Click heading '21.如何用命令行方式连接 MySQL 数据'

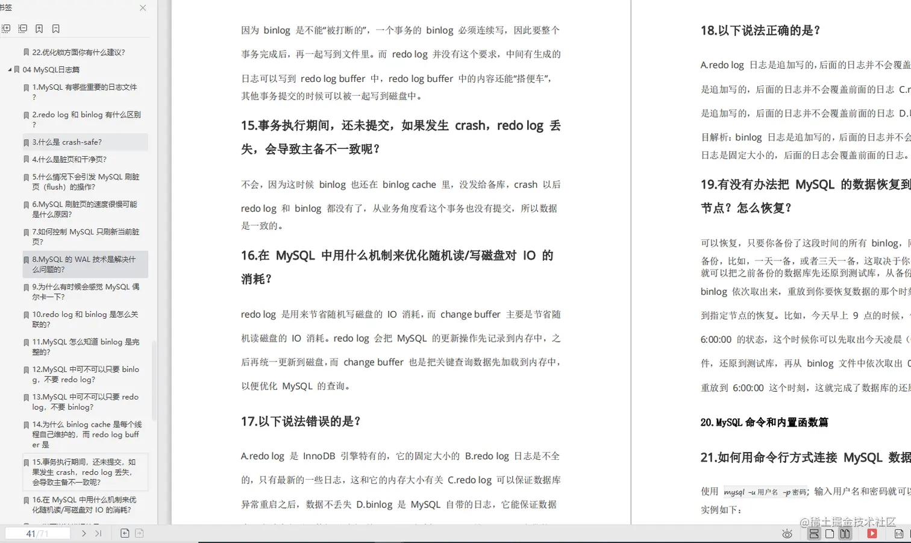click(806, 457)
